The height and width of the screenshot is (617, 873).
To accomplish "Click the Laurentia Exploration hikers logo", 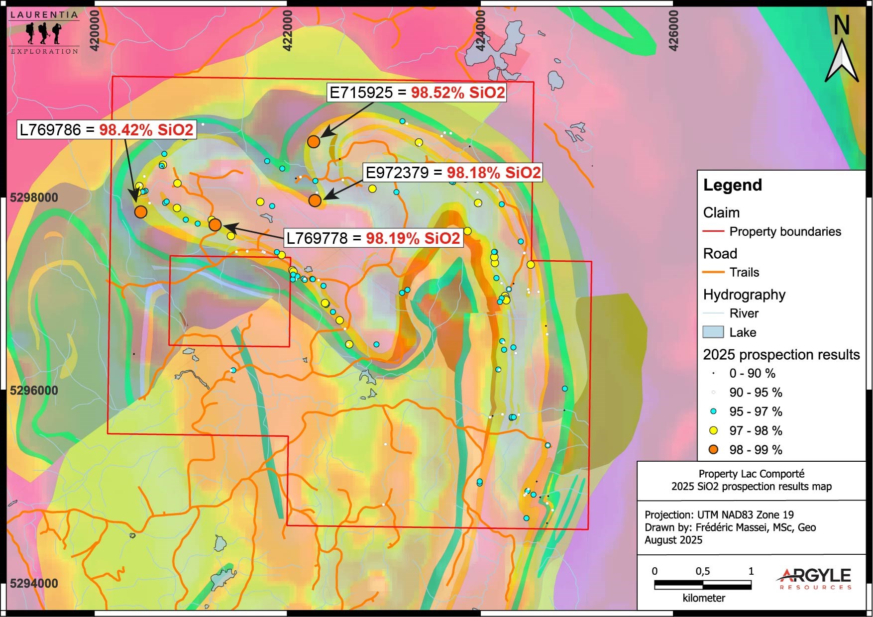I will click(x=44, y=33).
